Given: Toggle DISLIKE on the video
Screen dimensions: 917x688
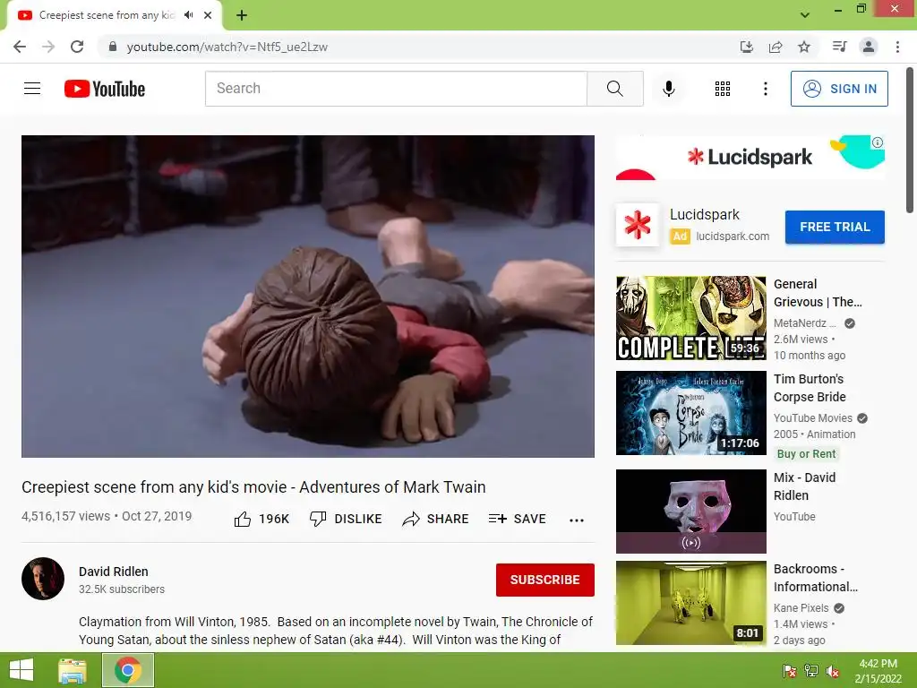Looking at the screenshot, I should coord(346,519).
